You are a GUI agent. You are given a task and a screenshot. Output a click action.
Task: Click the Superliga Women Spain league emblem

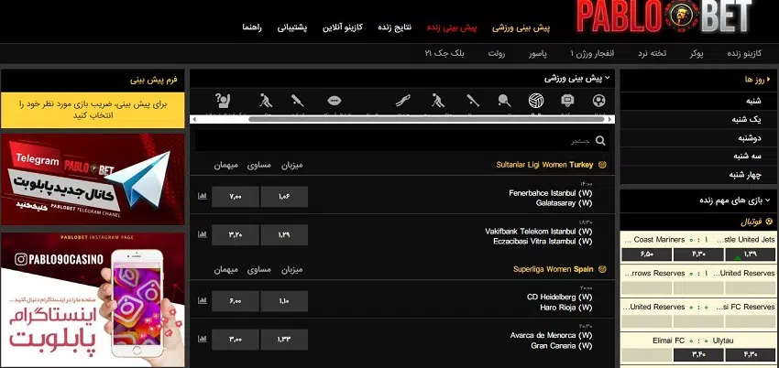pos(603,269)
